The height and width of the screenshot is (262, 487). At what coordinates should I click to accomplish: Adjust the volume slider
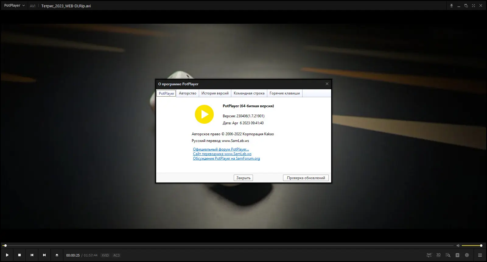(x=472, y=246)
